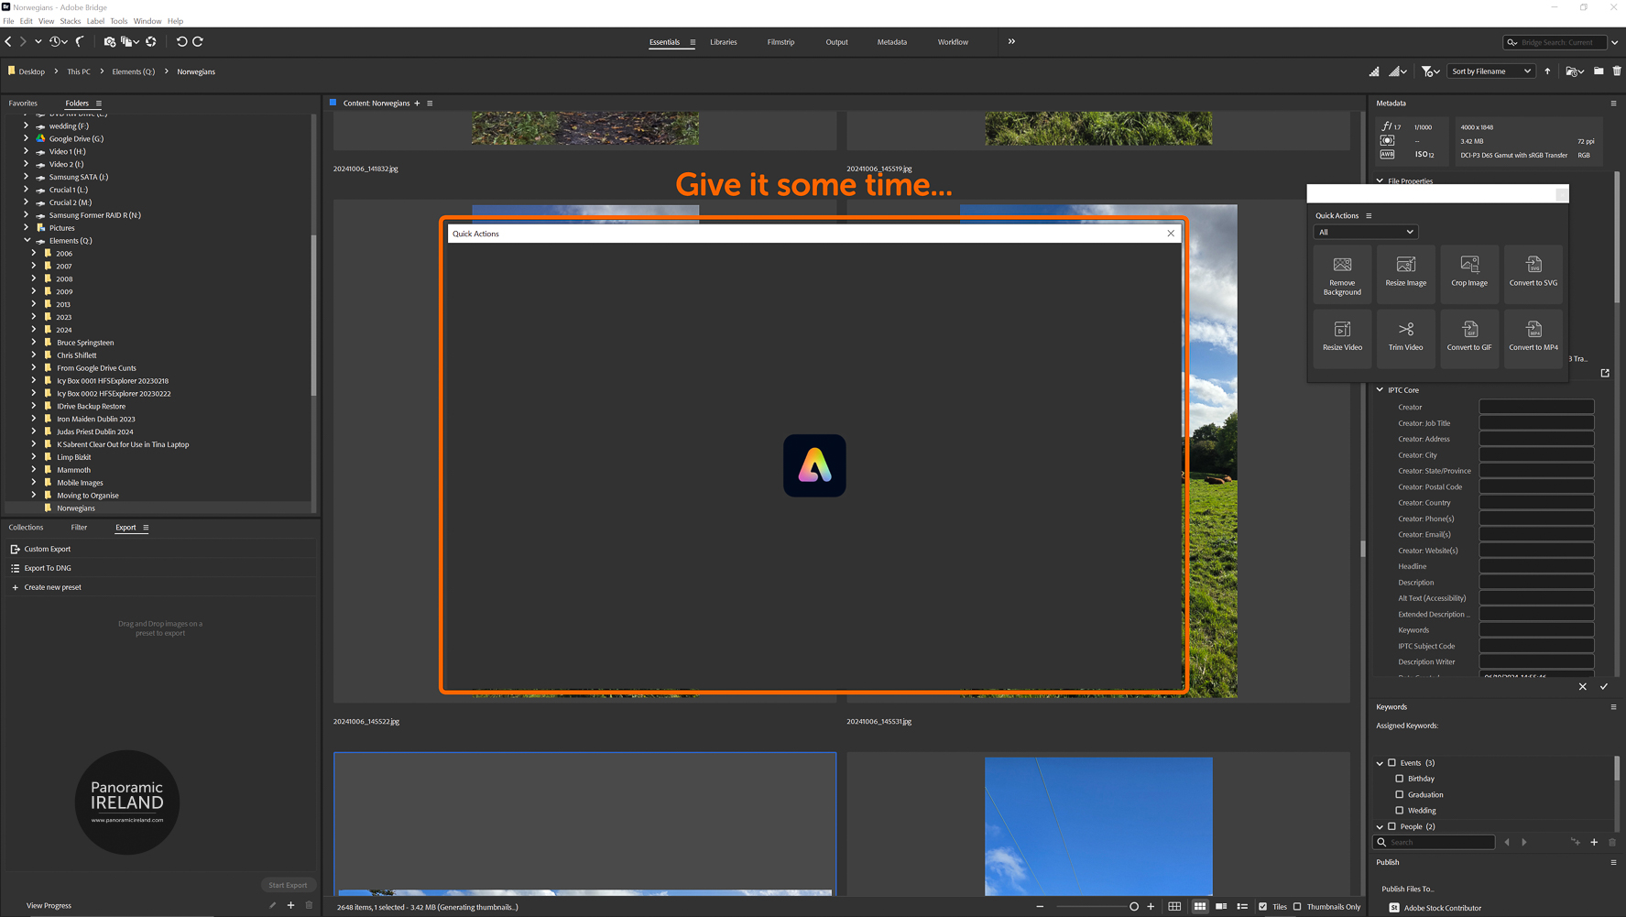This screenshot has height=917, width=1626.
Task: Open recent folders icon
Action: [x=1574, y=71]
